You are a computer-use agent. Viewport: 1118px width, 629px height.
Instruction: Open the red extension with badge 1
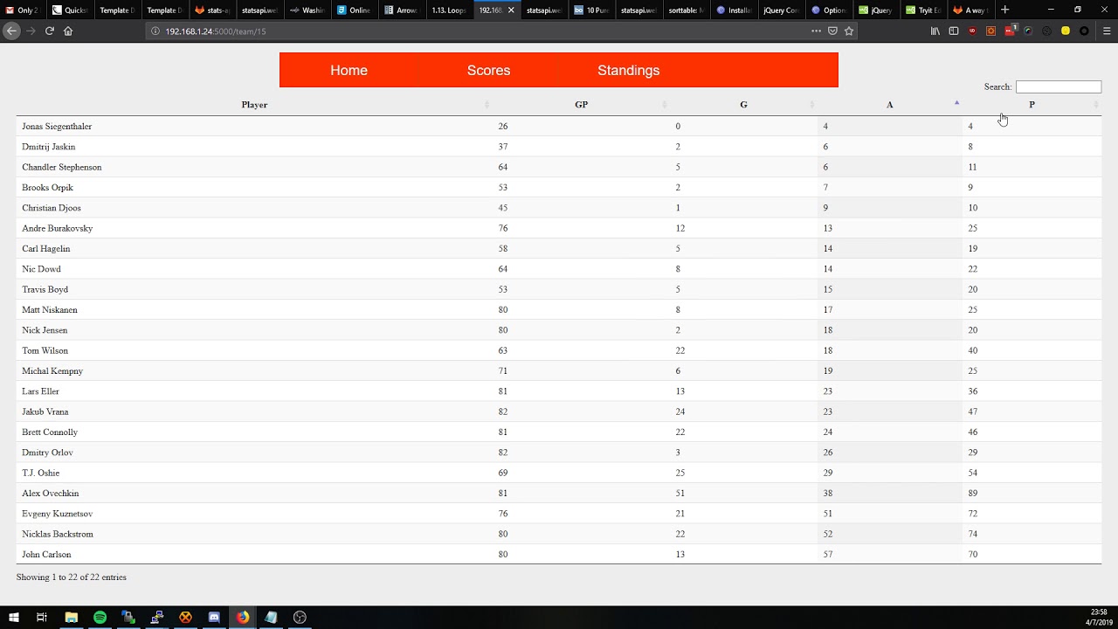1010,31
